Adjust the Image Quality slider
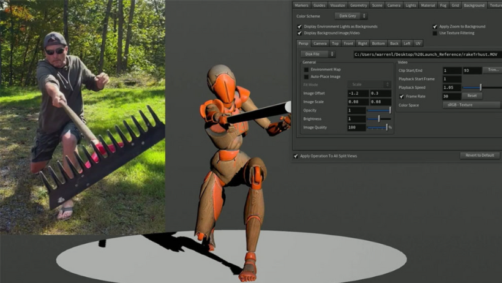 [378, 127]
